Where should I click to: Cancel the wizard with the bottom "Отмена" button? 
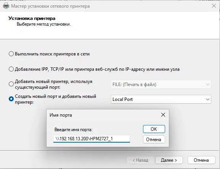[x=201, y=160]
